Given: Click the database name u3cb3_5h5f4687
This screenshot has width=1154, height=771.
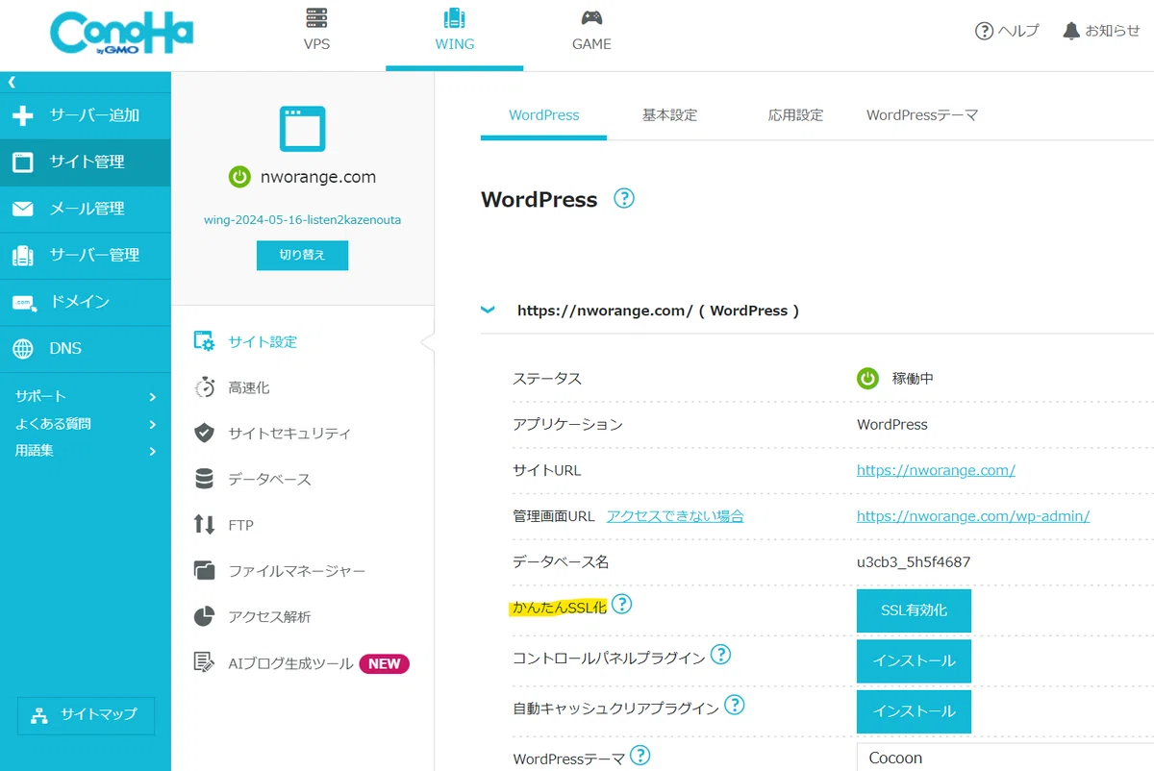Looking at the screenshot, I should point(914,562).
